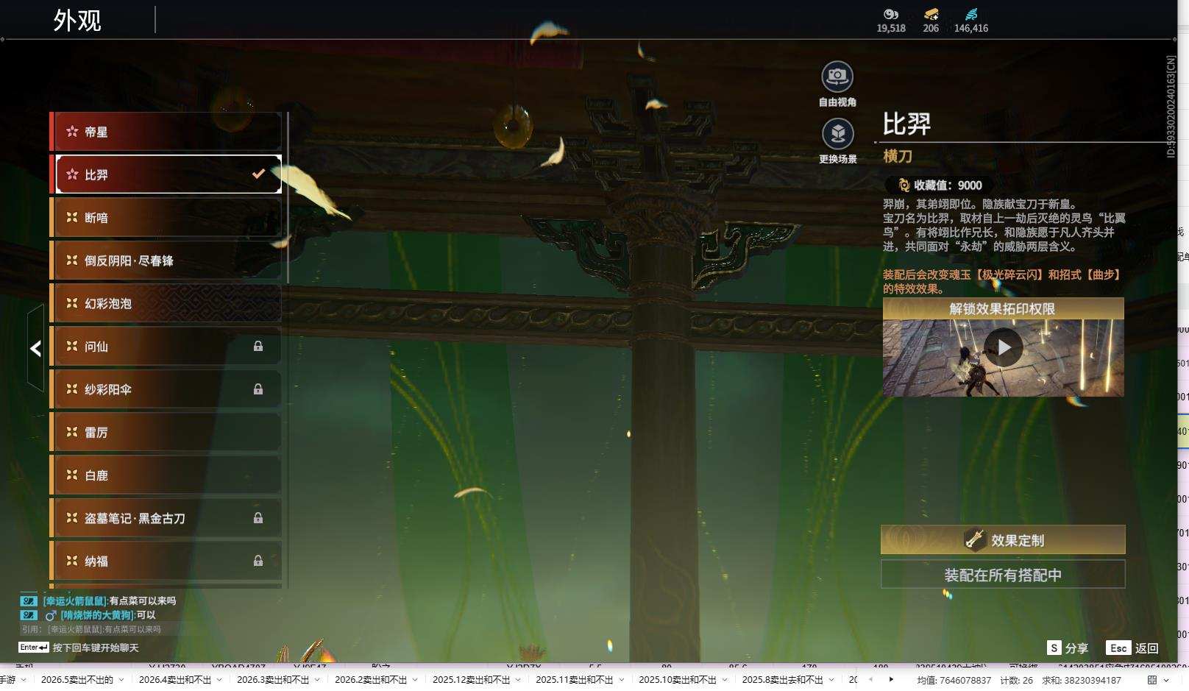The height and width of the screenshot is (691, 1189).
Task: Click the back arrow left of the skin list
Action: 35,348
